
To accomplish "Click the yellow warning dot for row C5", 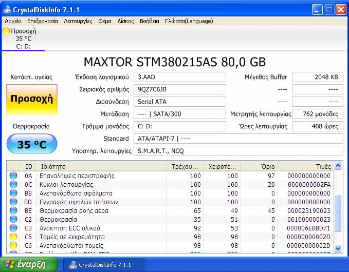I will point(14,237).
